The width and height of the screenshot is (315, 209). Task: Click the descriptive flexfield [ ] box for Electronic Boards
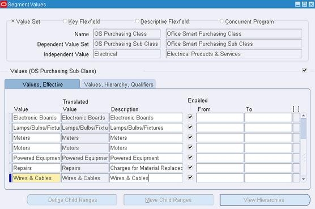pos(296,118)
